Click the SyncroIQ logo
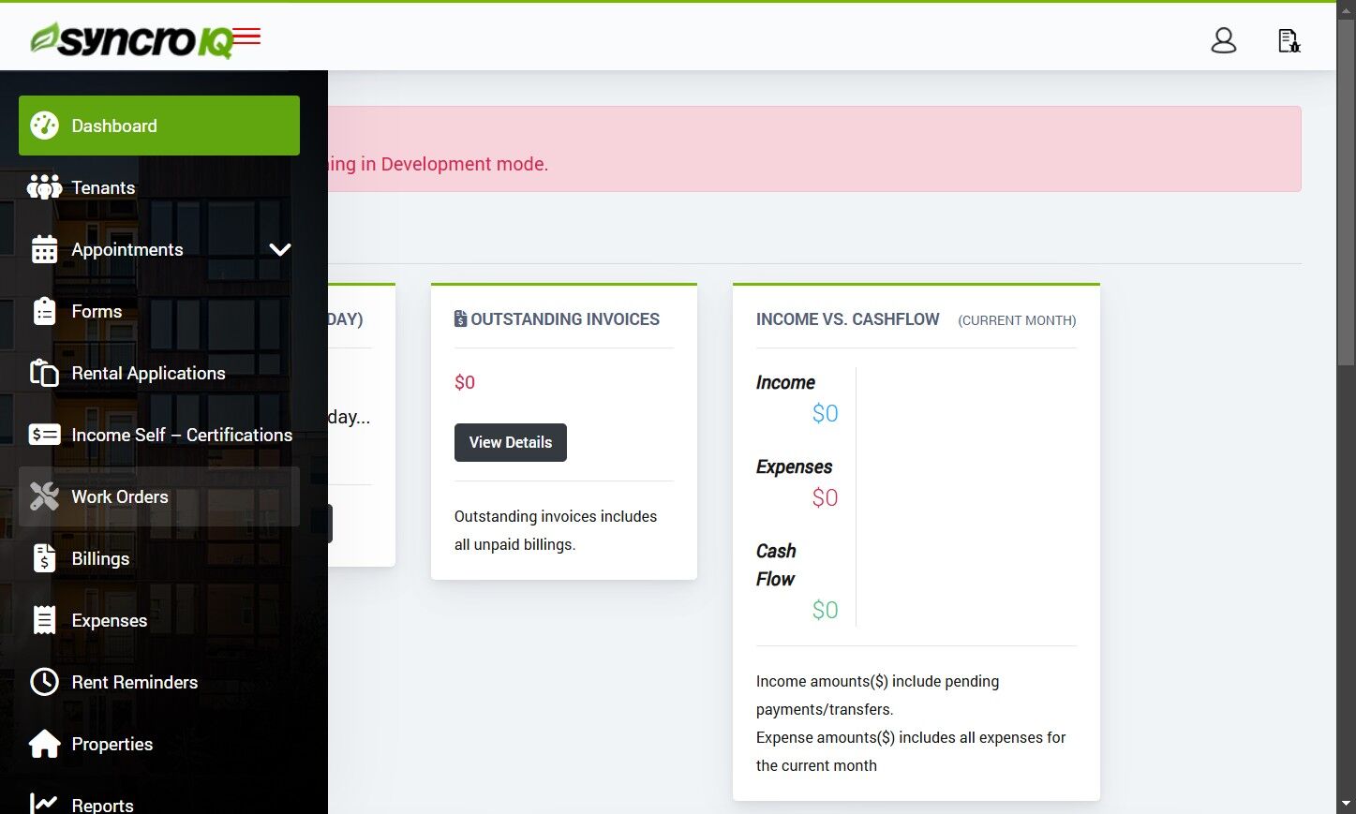Screen dimensions: 1356x814 tap(131, 39)
